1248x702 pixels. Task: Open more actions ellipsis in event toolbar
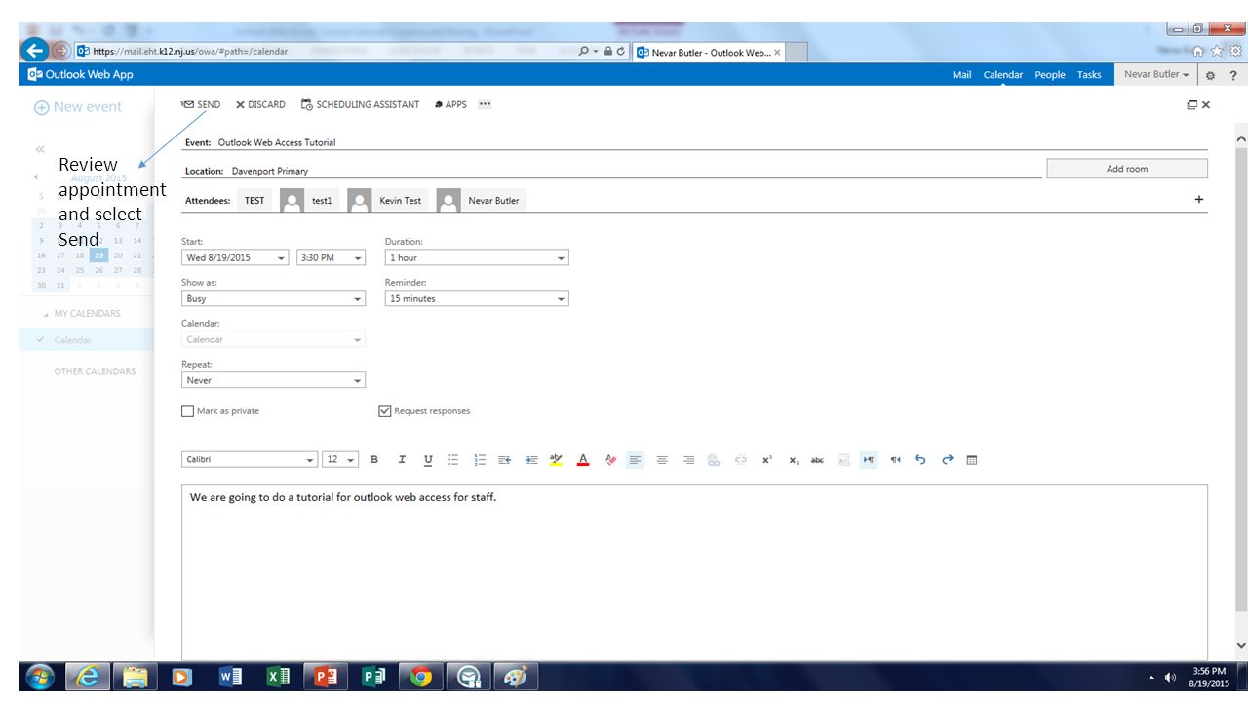[x=486, y=104]
